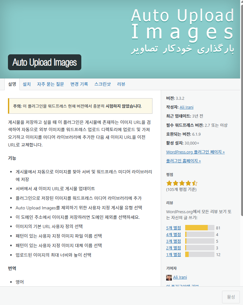Open the Ali Irani author link
Image resolution: width=243 pixels, height=305 pixels.
(x=186, y=107)
